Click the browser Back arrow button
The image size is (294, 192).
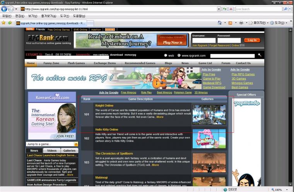point(4,9)
